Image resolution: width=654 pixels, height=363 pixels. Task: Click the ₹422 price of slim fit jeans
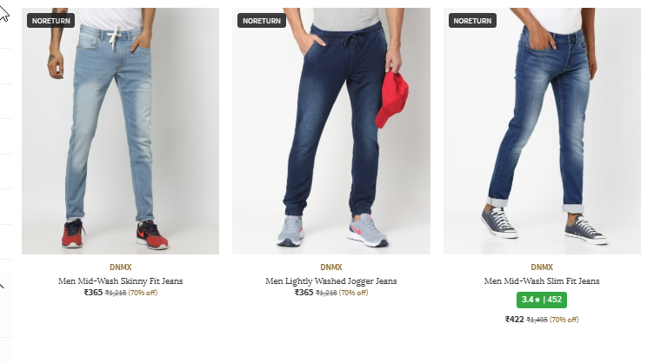514,320
